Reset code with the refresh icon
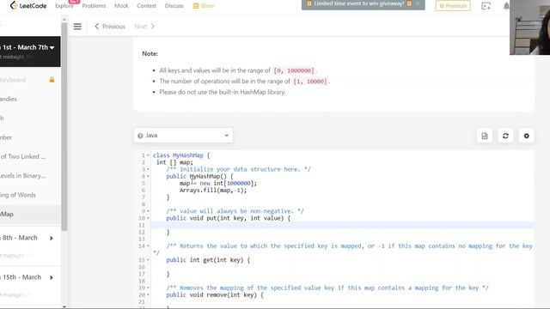550x309 pixels. [505, 136]
